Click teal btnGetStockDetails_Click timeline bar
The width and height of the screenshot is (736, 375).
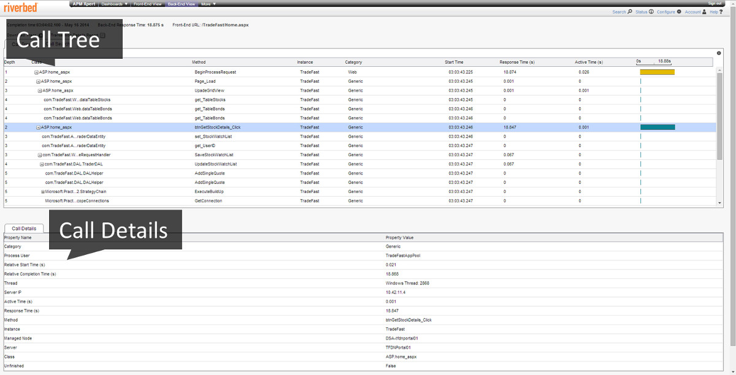657,127
